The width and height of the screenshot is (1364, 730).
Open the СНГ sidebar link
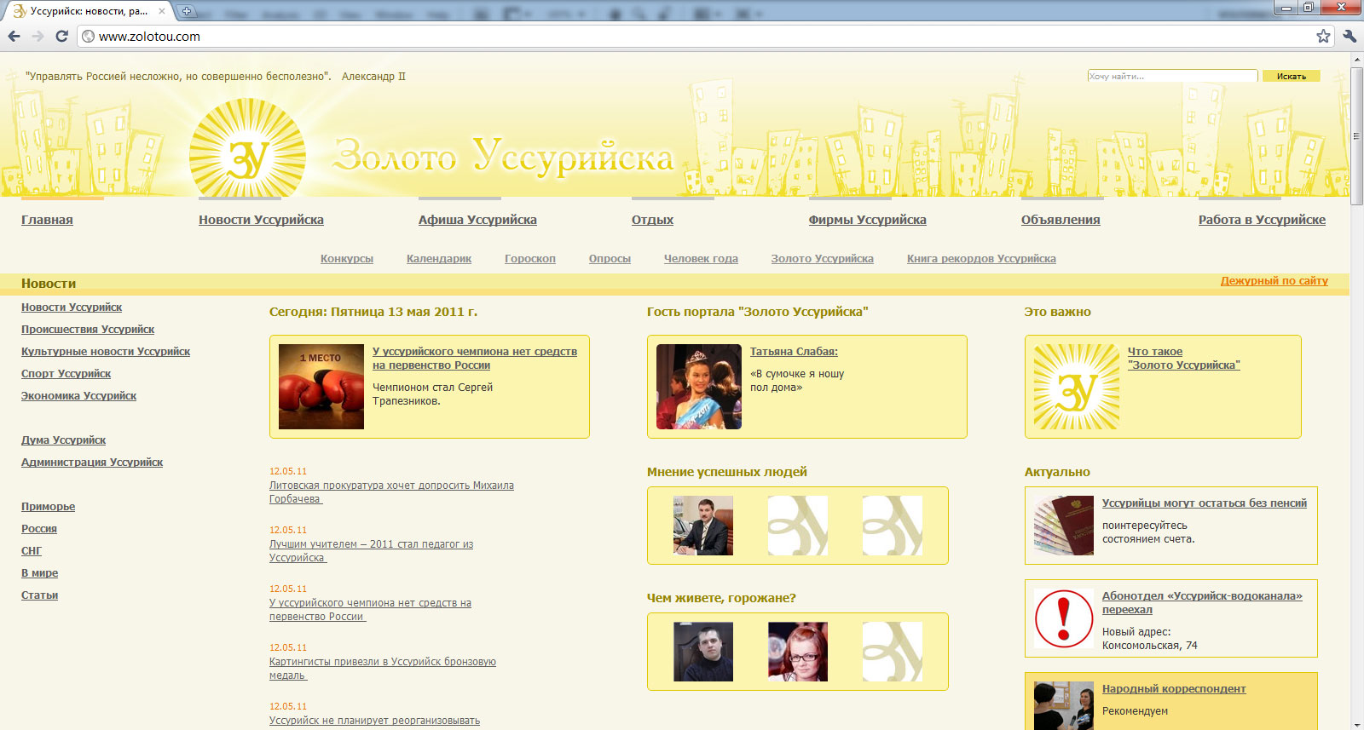[32, 551]
